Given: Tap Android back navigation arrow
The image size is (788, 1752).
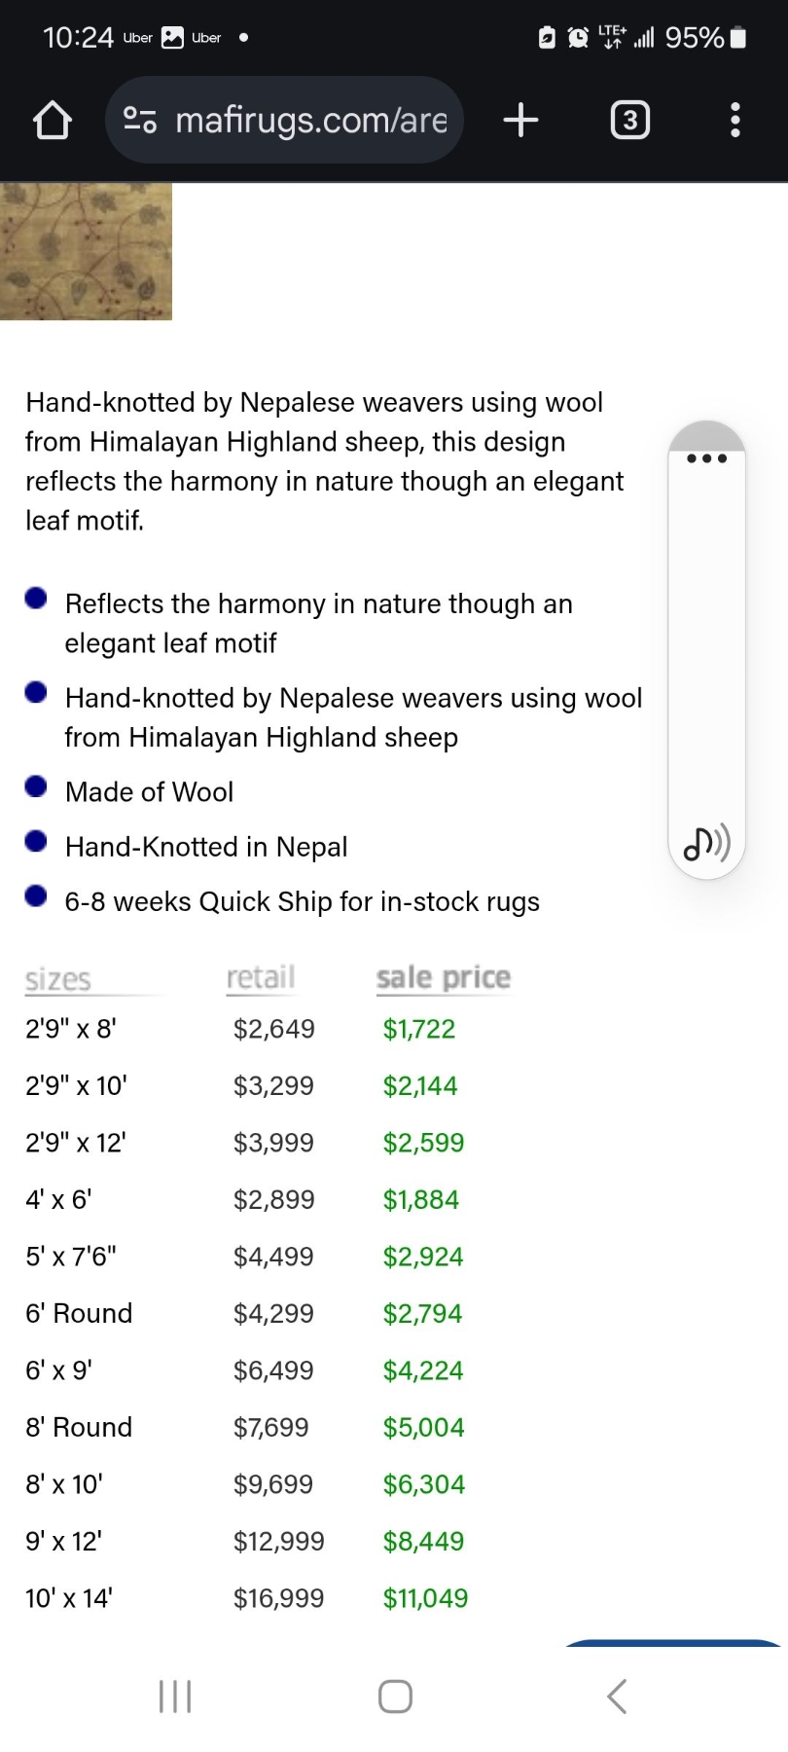Looking at the screenshot, I should coord(617,1697).
